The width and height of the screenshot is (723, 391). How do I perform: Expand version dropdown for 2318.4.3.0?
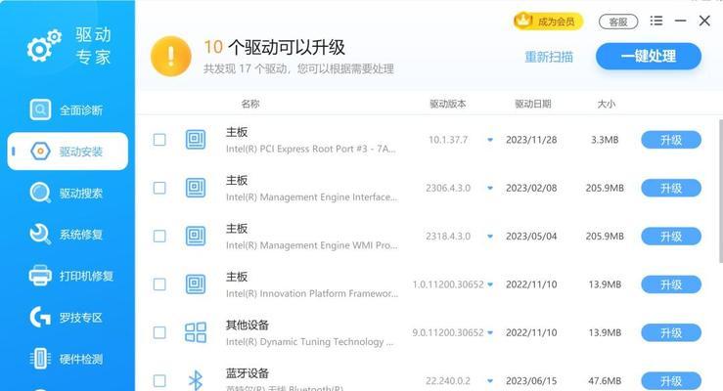490,237
